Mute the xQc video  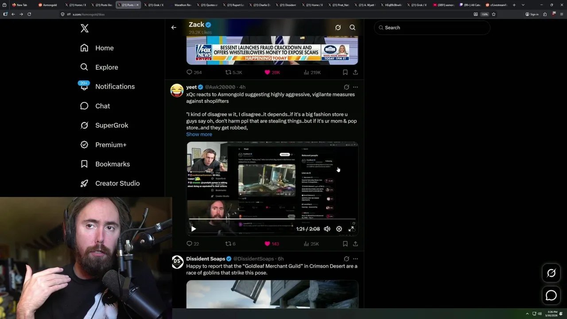(327, 229)
